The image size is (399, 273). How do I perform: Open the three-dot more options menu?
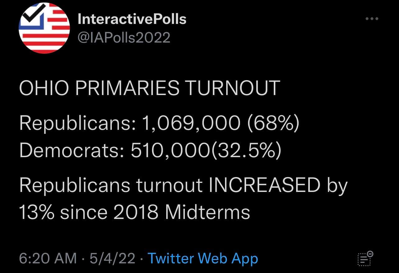point(372,19)
